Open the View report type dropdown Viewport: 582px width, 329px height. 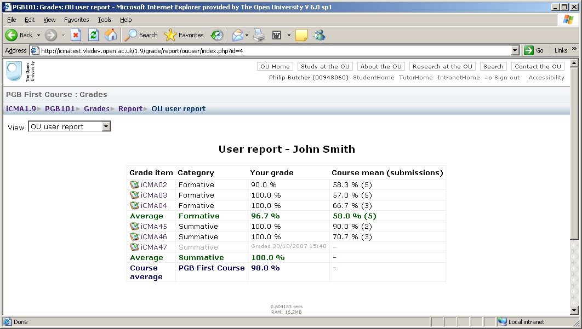point(106,126)
